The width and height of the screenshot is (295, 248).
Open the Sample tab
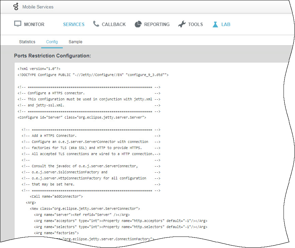75,42
